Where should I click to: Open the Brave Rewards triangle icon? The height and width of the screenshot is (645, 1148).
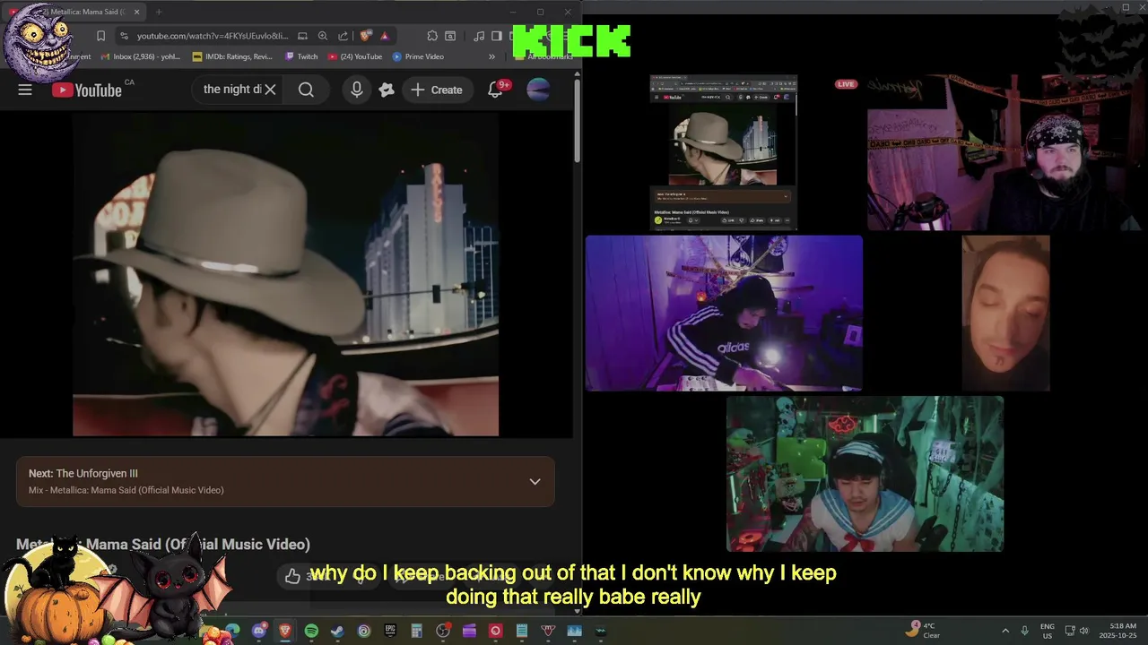tap(385, 36)
